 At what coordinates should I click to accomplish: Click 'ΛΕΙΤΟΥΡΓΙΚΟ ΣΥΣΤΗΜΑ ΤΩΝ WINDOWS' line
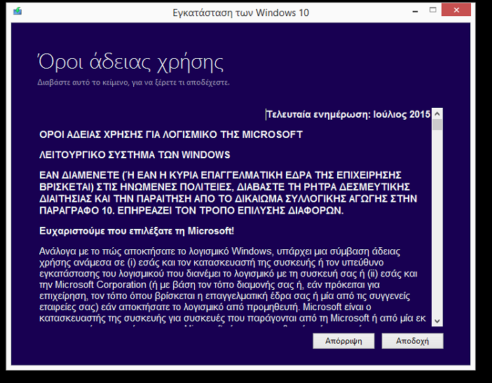(135, 155)
